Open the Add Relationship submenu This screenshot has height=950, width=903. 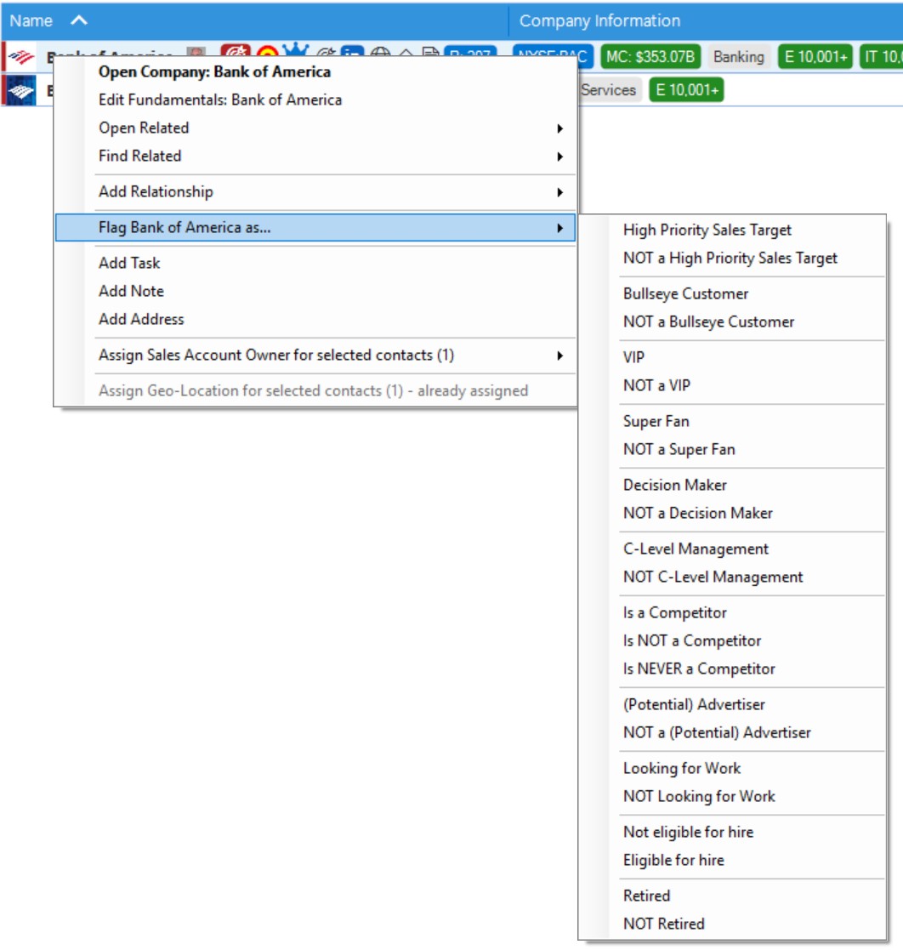point(315,192)
